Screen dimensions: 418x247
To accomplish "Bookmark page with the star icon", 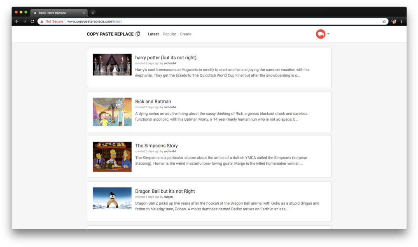I will point(384,21).
